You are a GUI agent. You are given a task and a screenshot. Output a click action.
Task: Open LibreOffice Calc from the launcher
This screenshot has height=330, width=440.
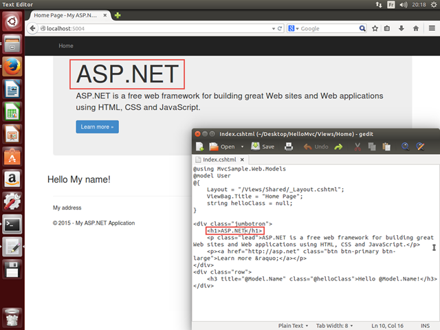point(12,111)
